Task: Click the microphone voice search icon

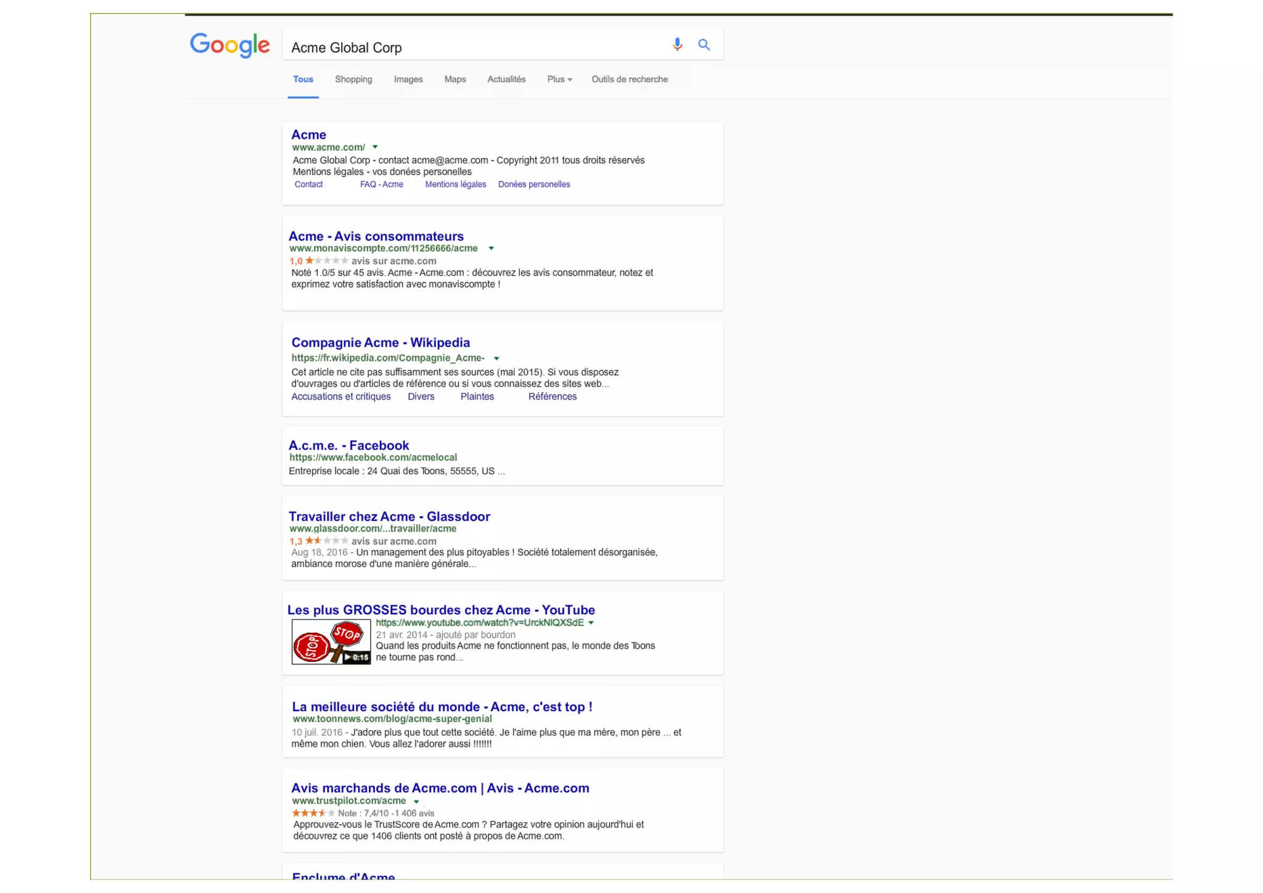Action: tap(677, 44)
